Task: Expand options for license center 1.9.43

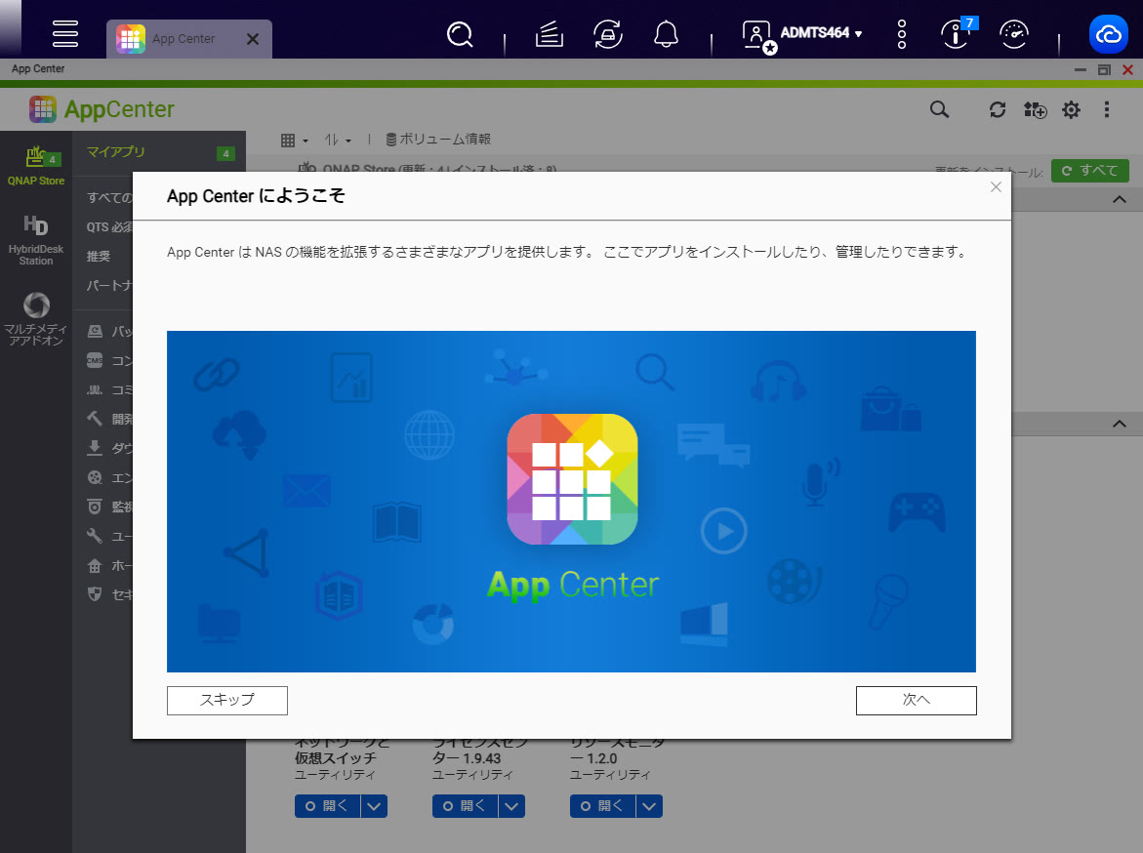Action: pos(511,806)
